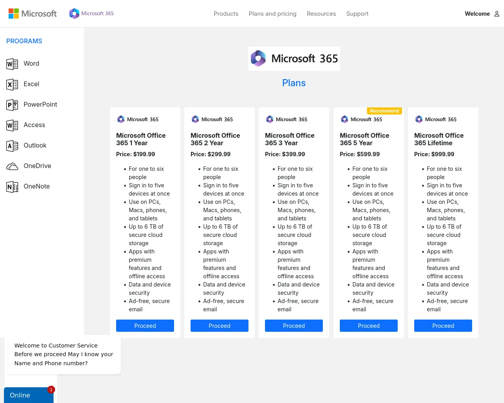Select Microsoft Office 365 3 Year title
Viewport: 504px width, 403px height.
pyautogui.click(x=290, y=139)
